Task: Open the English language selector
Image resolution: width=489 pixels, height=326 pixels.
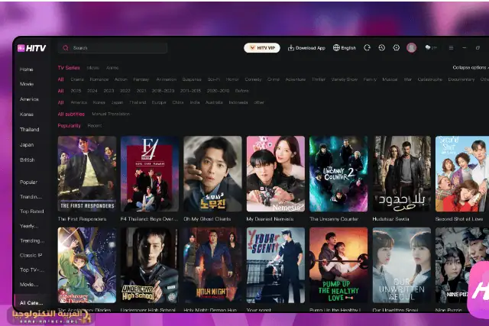Action: click(345, 47)
